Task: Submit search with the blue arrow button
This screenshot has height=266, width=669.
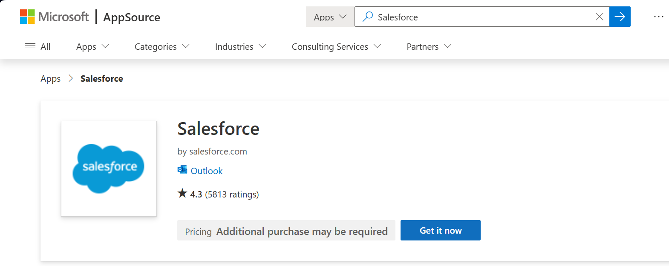Action: (x=620, y=17)
